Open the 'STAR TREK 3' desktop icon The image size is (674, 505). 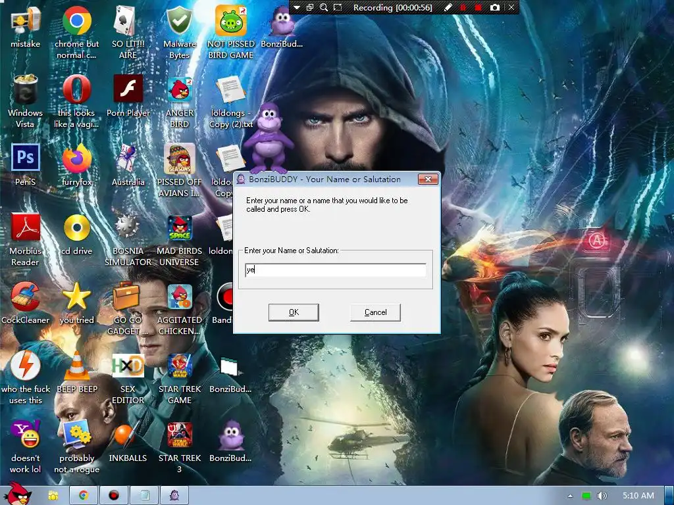click(x=179, y=447)
